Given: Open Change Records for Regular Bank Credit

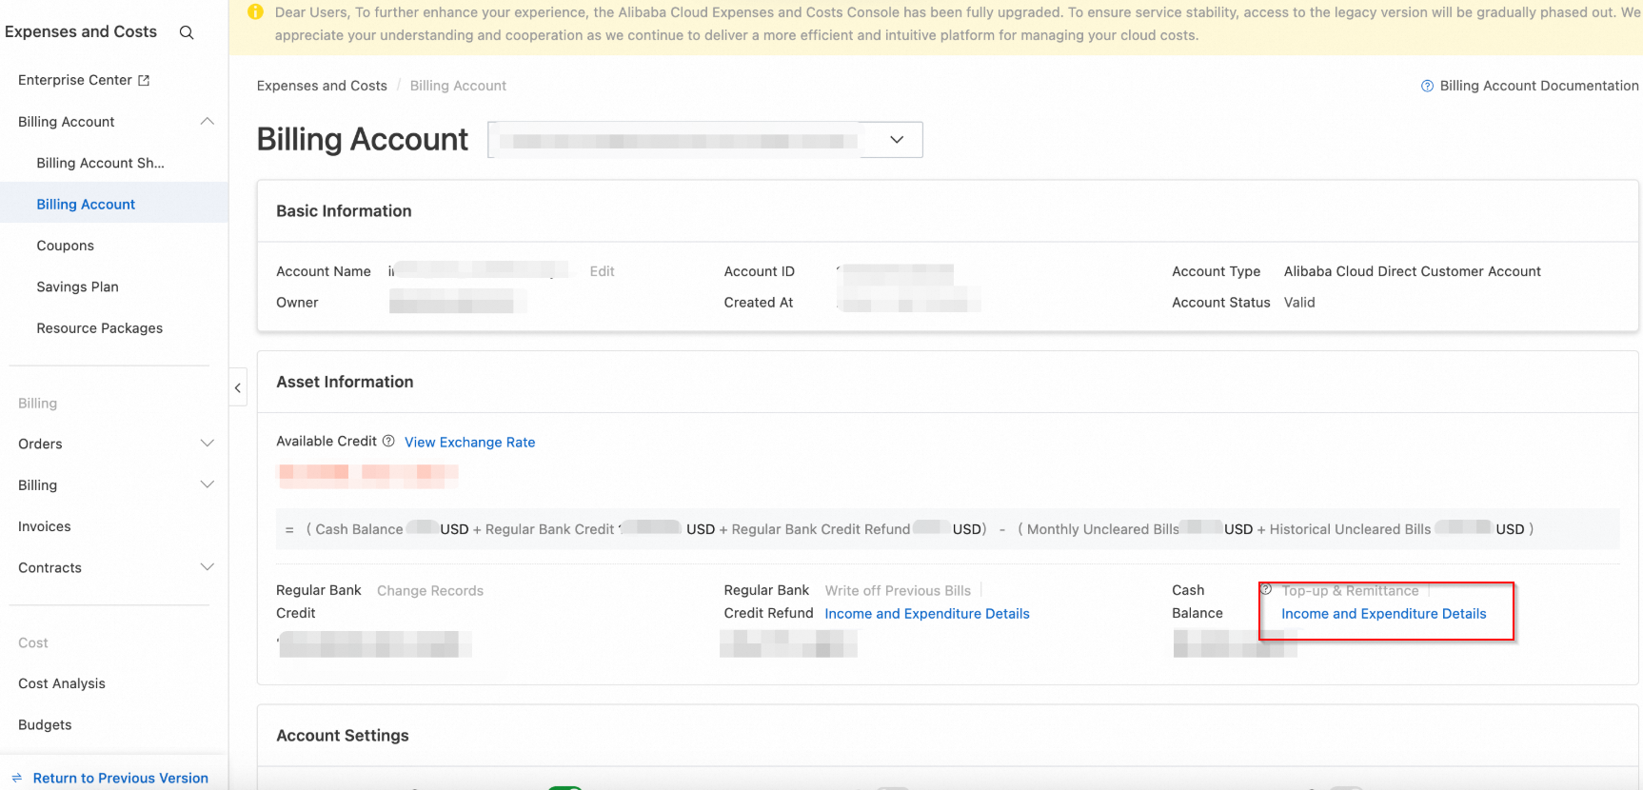Looking at the screenshot, I should 430,590.
